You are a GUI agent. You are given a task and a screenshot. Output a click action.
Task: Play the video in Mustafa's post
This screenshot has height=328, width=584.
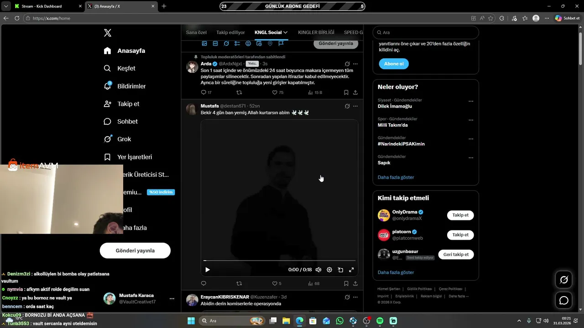coord(208,270)
